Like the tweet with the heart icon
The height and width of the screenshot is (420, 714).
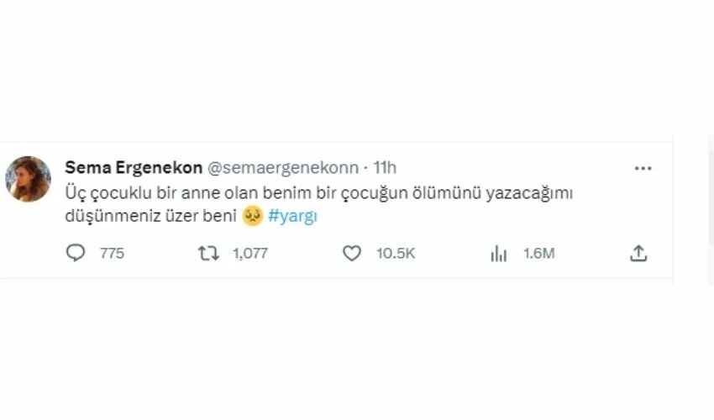[351, 254]
